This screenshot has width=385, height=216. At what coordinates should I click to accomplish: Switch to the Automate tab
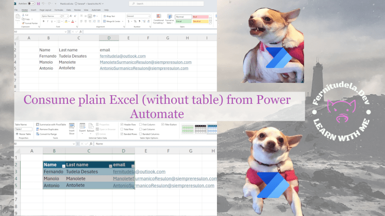pos(96,10)
